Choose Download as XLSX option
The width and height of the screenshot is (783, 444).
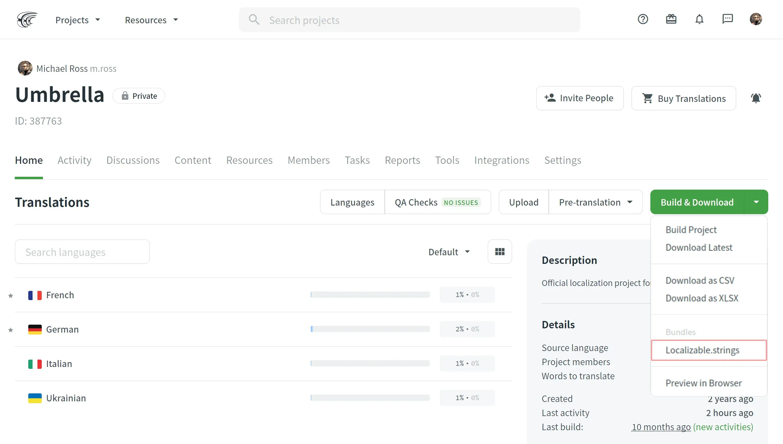(x=702, y=298)
